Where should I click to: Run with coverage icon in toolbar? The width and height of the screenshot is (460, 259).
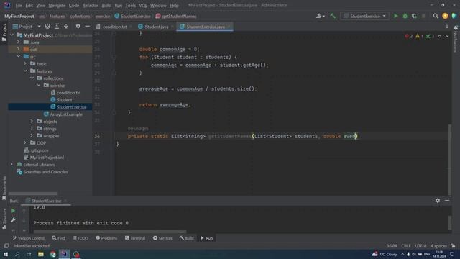414,16
